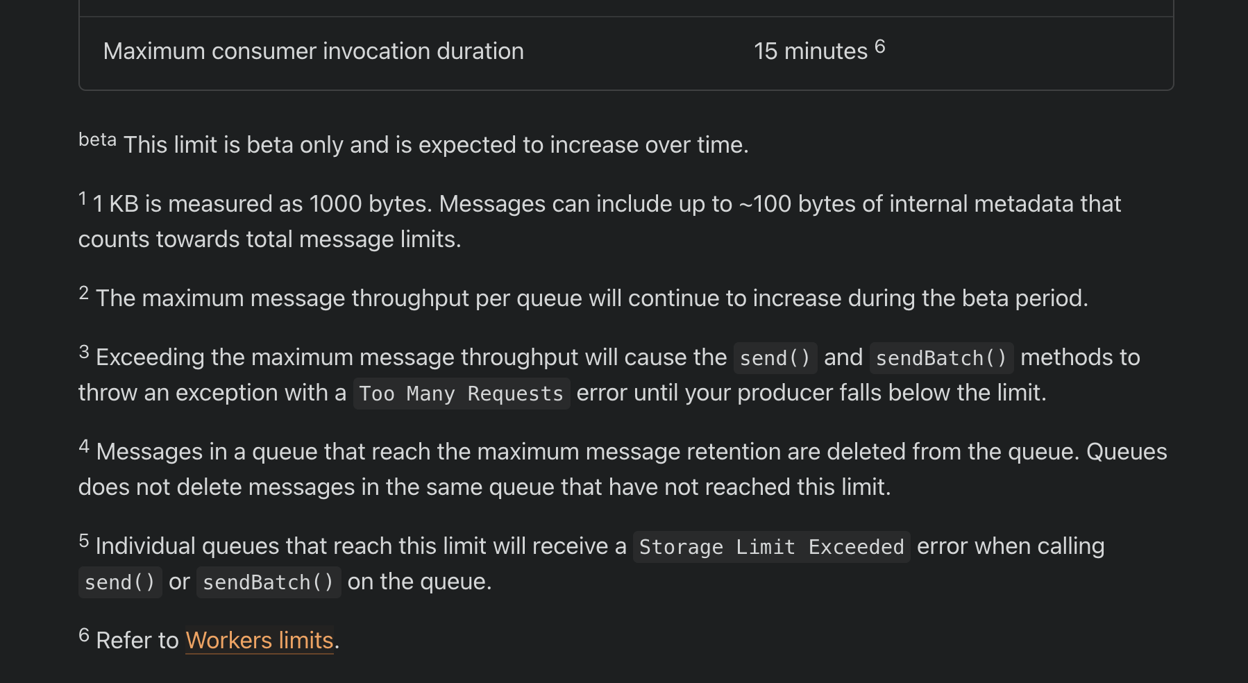
Task: Click the "counts towards total message limits" text
Action: coord(269,239)
